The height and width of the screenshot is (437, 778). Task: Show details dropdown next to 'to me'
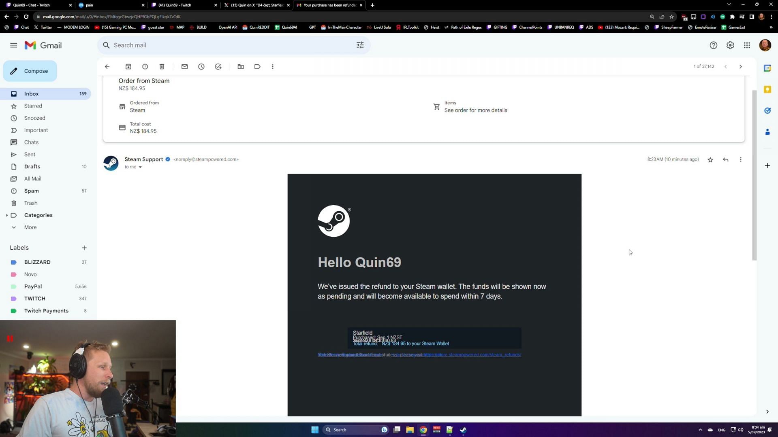140,167
